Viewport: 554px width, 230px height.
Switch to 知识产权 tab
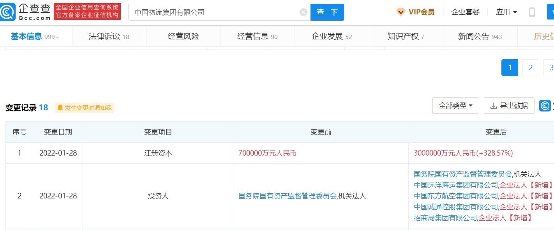[406, 37]
